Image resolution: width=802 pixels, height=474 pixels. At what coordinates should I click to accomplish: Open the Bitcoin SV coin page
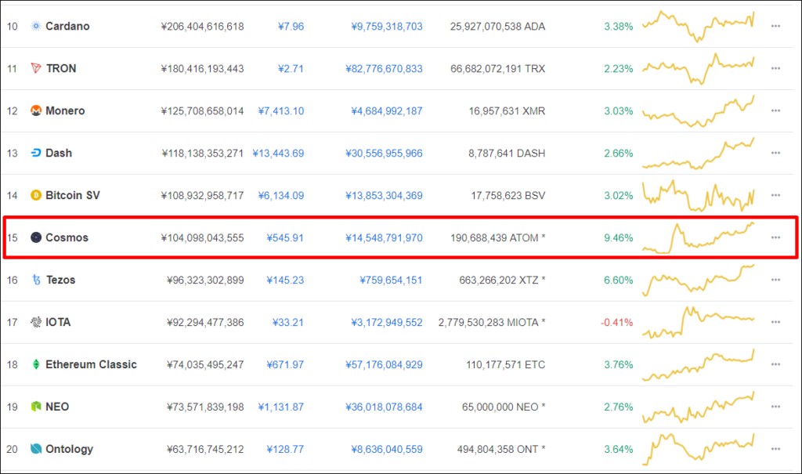(x=73, y=195)
